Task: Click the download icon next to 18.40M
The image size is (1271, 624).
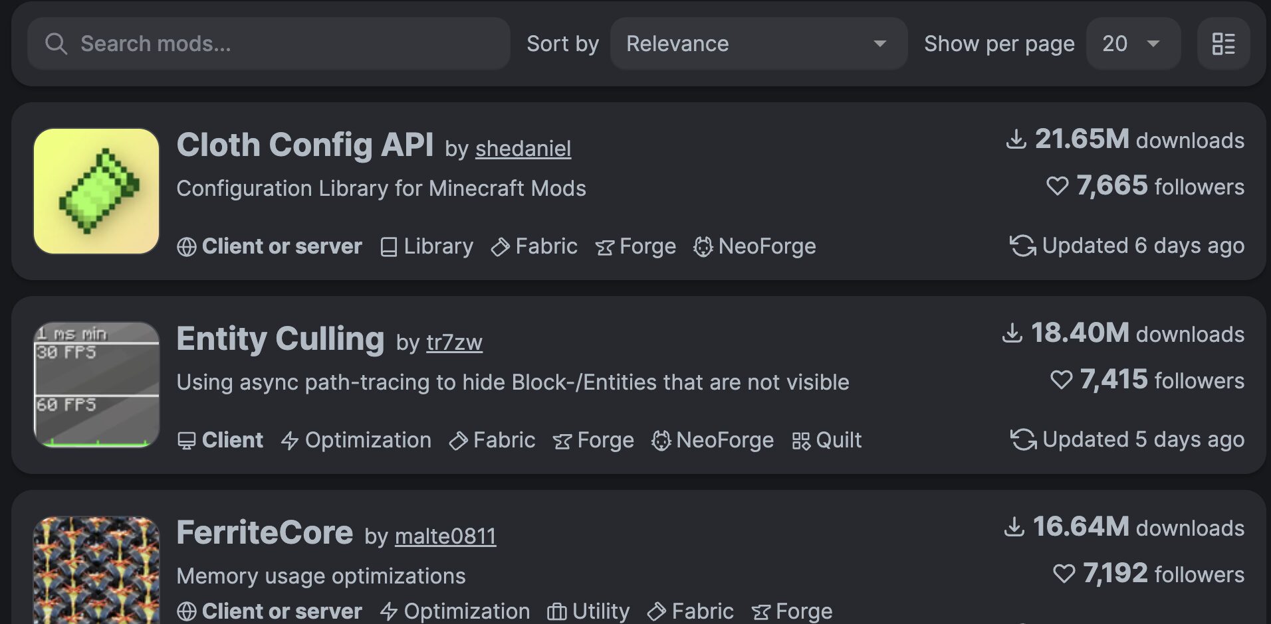Action: pyautogui.click(x=1012, y=333)
